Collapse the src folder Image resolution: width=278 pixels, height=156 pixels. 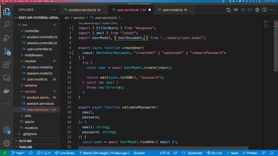point(37,25)
